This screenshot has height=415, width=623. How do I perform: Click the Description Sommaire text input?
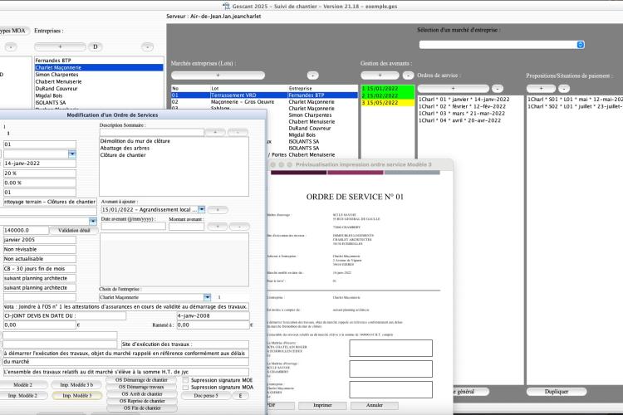(x=152, y=132)
